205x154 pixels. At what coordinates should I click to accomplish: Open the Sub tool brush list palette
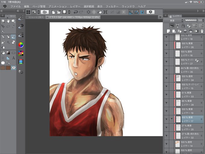click(21, 18)
